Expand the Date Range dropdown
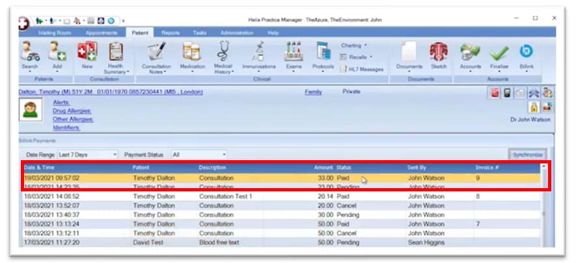Image resolution: width=576 pixels, height=263 pixels. tap(114, 154)
